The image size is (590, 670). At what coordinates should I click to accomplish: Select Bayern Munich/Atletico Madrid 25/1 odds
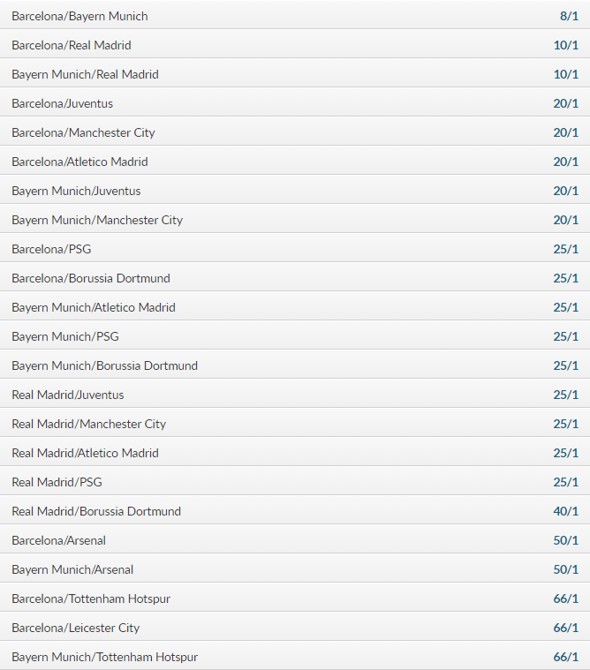pos(565,307)
